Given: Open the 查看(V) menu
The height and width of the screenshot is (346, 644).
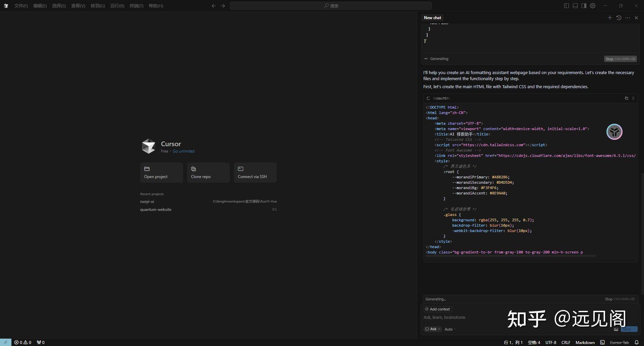Looking at the screenshot, I should pyautogui.click(x=78, y=6).
